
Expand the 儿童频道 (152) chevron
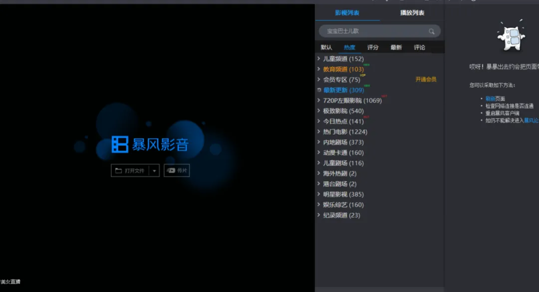(x=318, y=59)
